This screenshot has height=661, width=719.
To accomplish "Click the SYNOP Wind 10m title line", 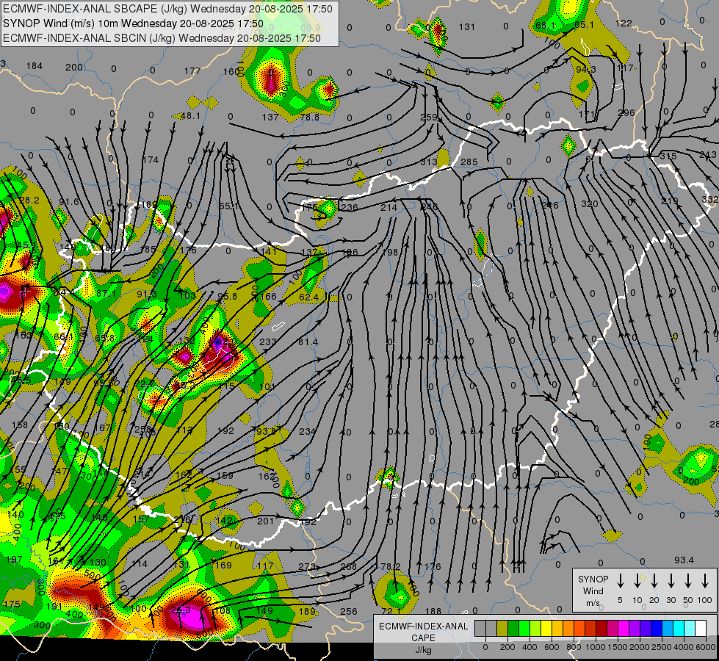I will (134, 24).
